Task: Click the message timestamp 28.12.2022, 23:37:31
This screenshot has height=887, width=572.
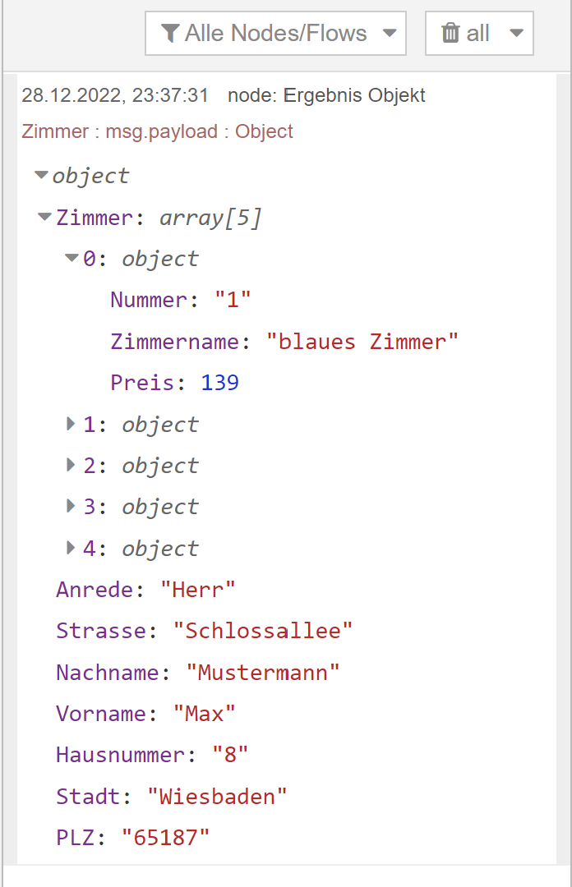Action: coord(115,95)
